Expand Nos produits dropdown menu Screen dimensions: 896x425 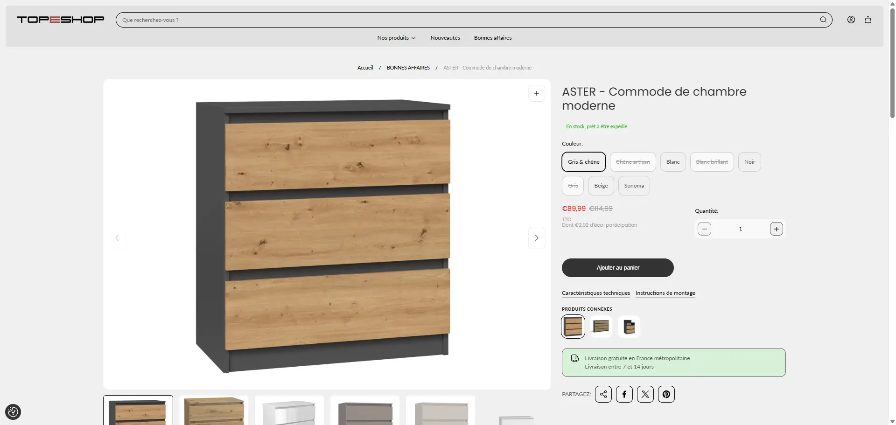(x=396, y=38)
